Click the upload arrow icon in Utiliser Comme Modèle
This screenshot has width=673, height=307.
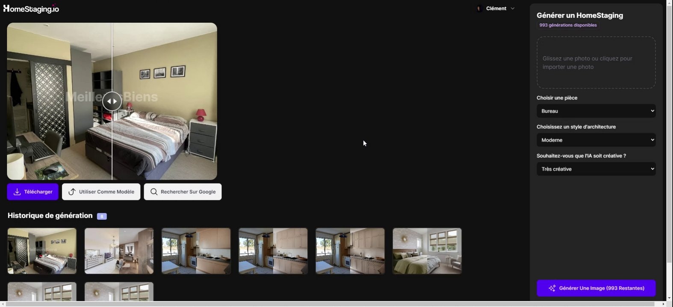[x=72, y=192]
